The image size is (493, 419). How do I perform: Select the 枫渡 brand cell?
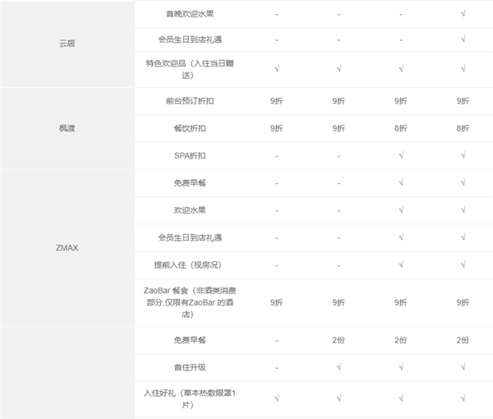[x=67, y=128]
